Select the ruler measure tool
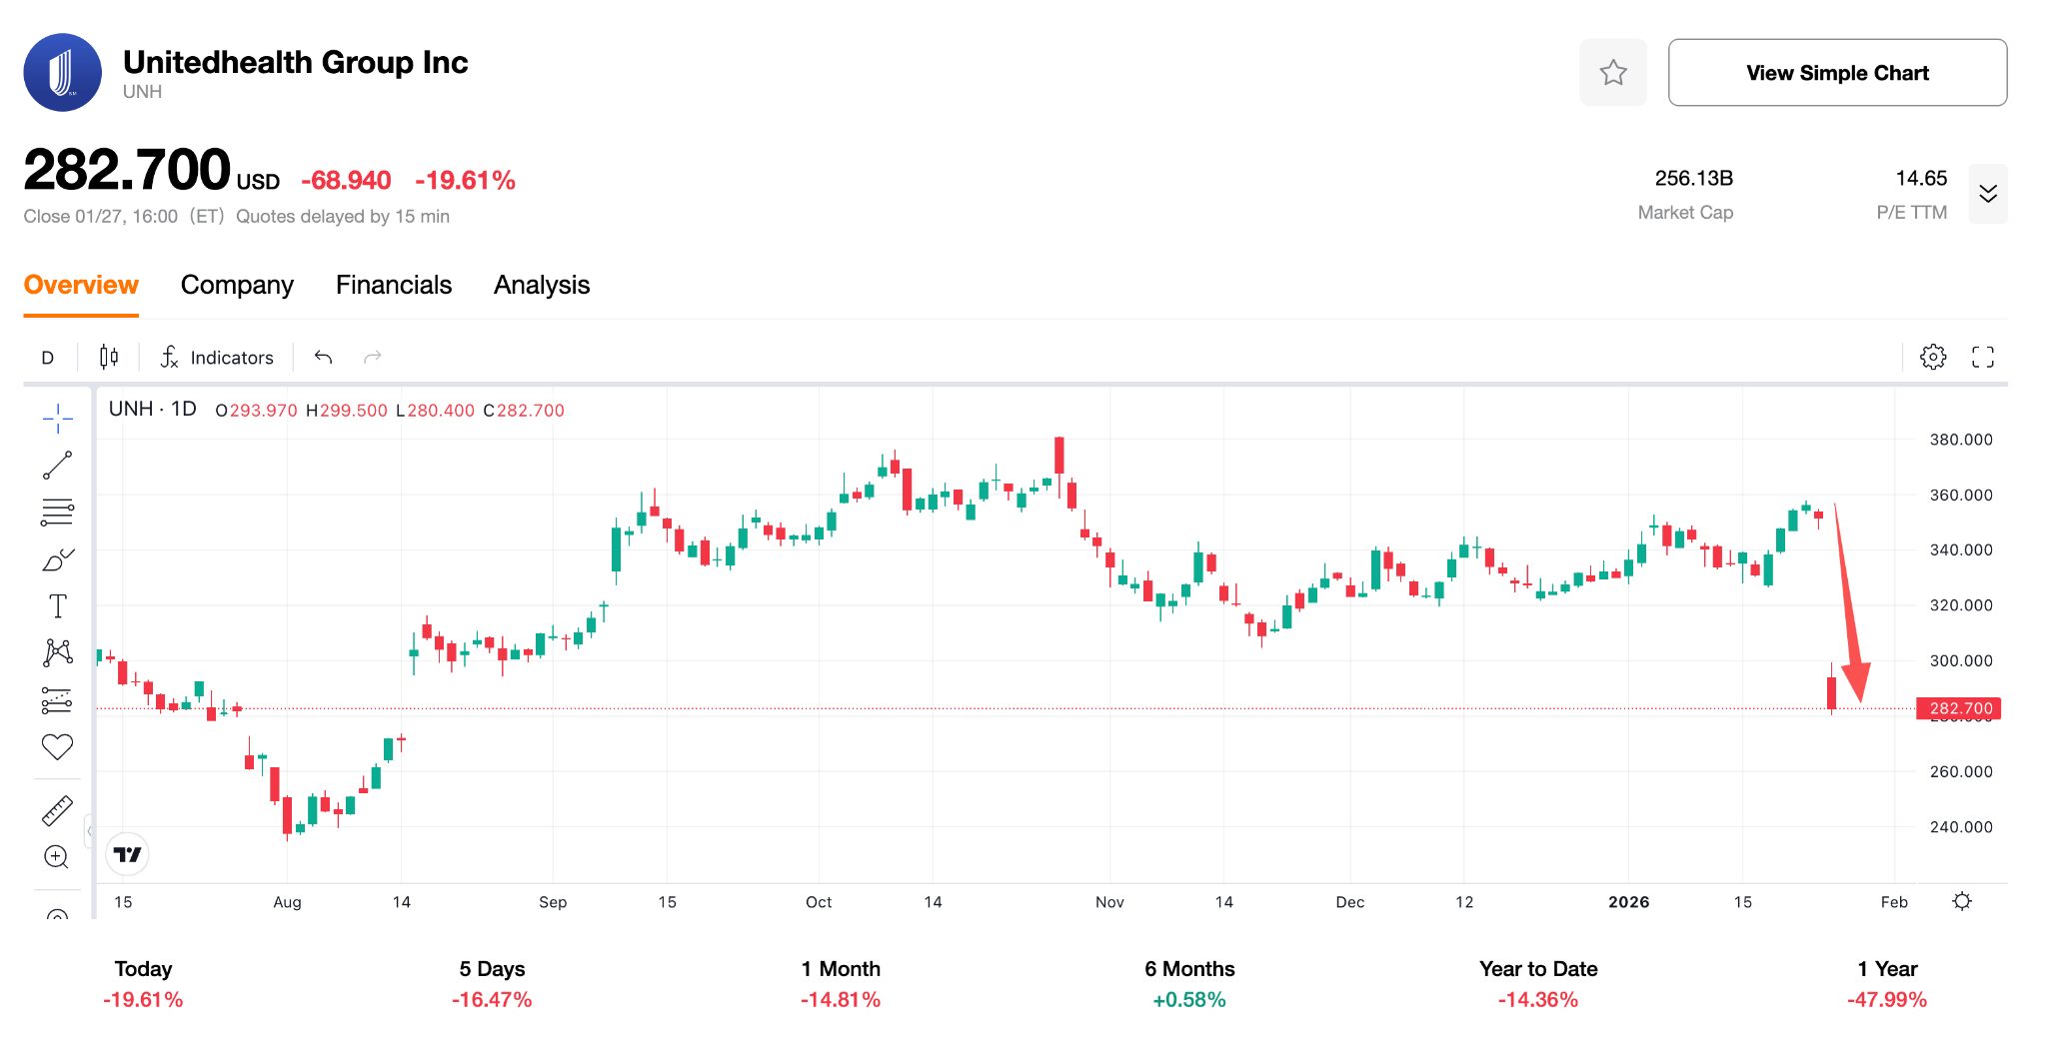This screenshot has height=1045, width=2047. point(57,810)
